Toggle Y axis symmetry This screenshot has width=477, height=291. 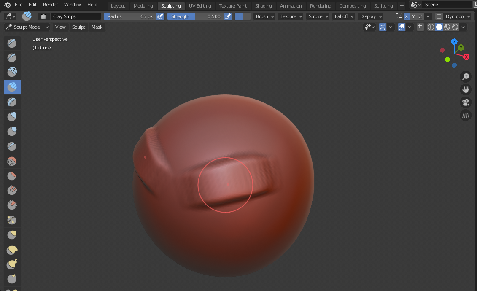click(x=413, y=16)
